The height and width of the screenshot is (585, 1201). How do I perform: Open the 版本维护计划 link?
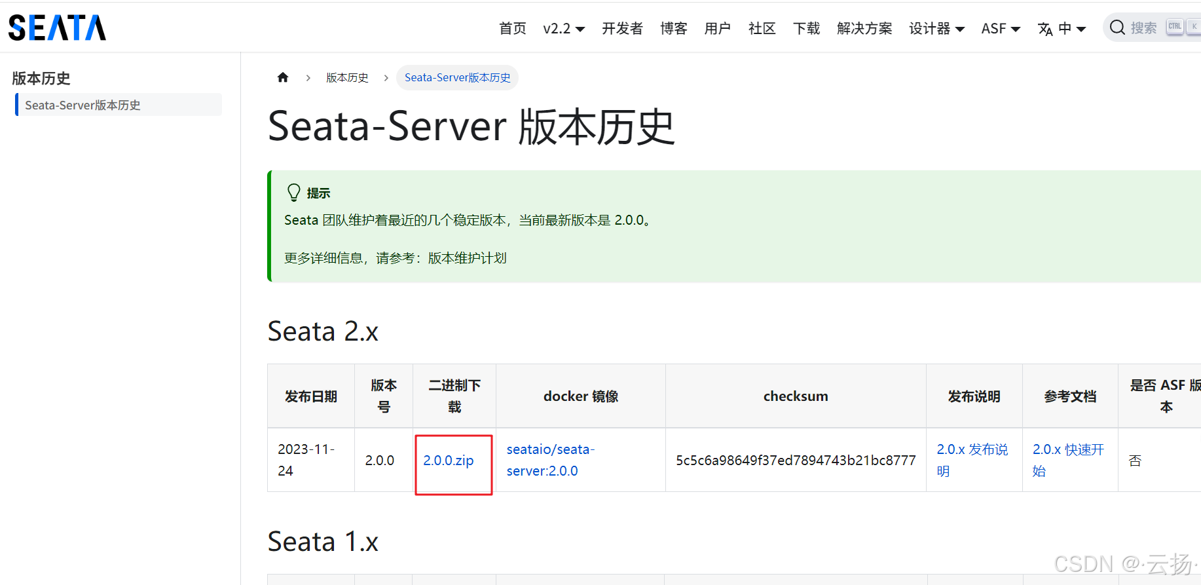[x=468, y=258]
